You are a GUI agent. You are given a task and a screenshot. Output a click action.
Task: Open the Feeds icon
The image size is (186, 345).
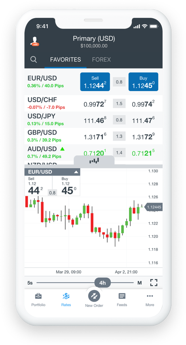coord(122,296)
